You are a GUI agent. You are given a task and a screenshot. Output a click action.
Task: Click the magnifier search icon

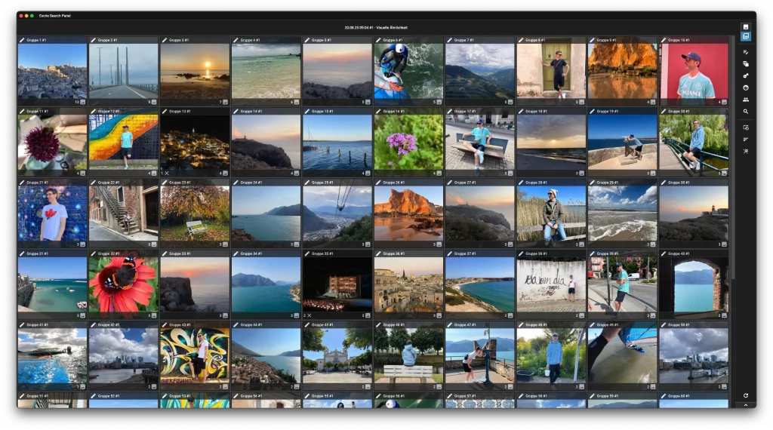click(746, 112)
